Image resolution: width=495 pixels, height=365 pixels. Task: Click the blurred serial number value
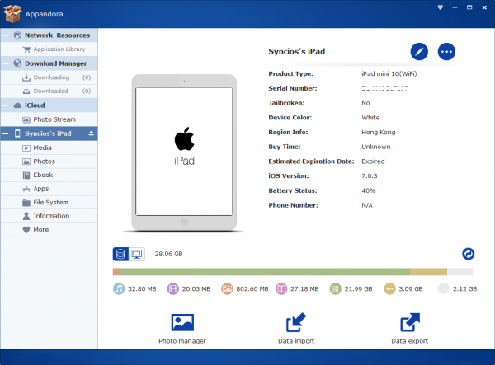click(385, 88)
